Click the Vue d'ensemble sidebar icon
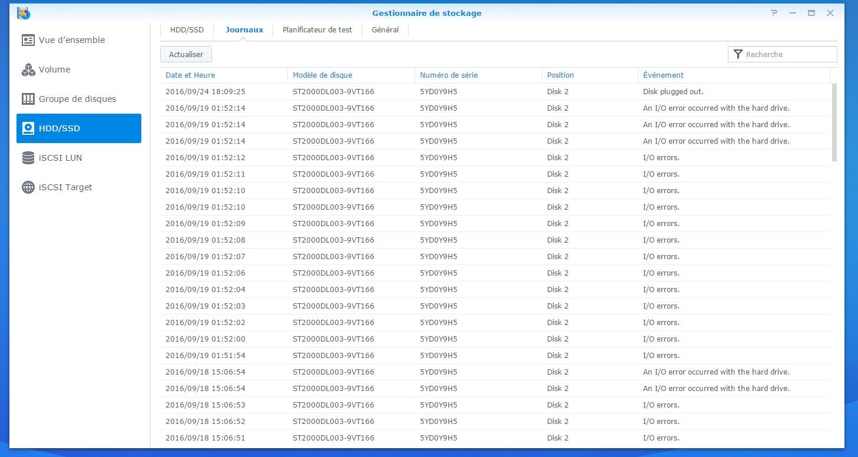 pos(28,40)
